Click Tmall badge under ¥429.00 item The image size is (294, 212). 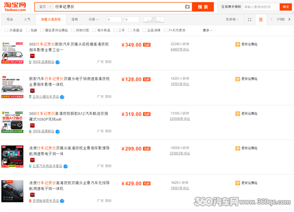tap(32, 195)
